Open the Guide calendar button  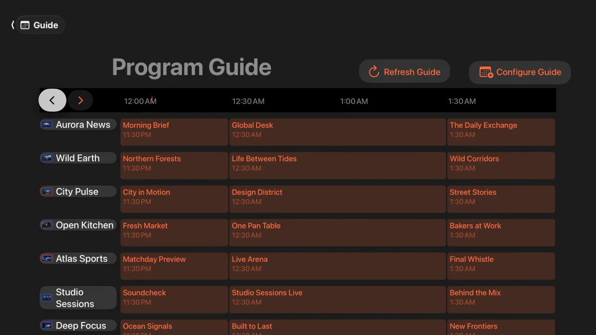click(x=40, y=25)
